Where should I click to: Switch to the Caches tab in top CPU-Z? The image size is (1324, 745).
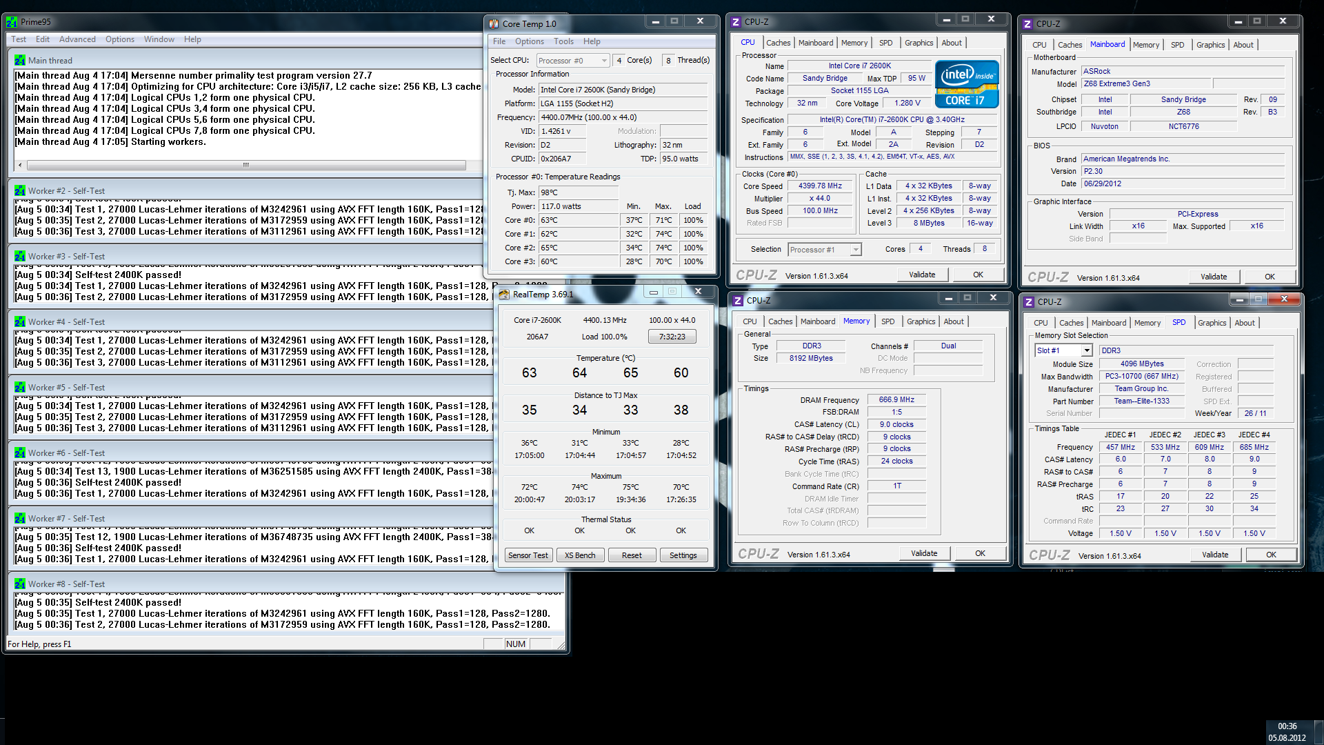(x=778, y=43)
